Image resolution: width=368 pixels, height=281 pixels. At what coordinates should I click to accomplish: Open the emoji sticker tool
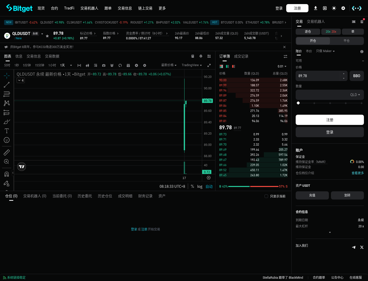(7, 140)
